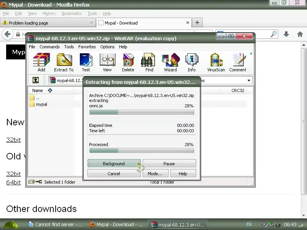Image resolution: width=307 pixels, height=230 pixels.
Task: Open the WinRAR Favorites menu
Action: tap(87, 47)
